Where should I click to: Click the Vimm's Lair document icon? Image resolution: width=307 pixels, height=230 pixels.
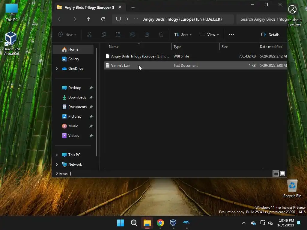[x=108, y=66]
